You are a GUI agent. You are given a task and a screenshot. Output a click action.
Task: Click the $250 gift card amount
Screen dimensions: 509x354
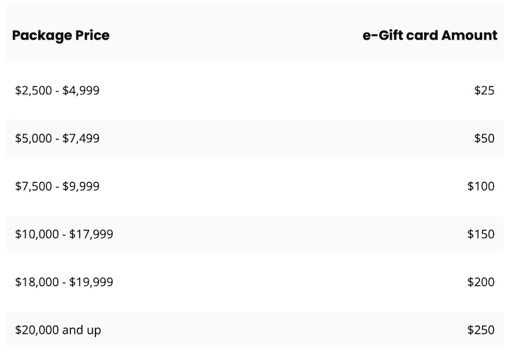click(x=481, y=330)
